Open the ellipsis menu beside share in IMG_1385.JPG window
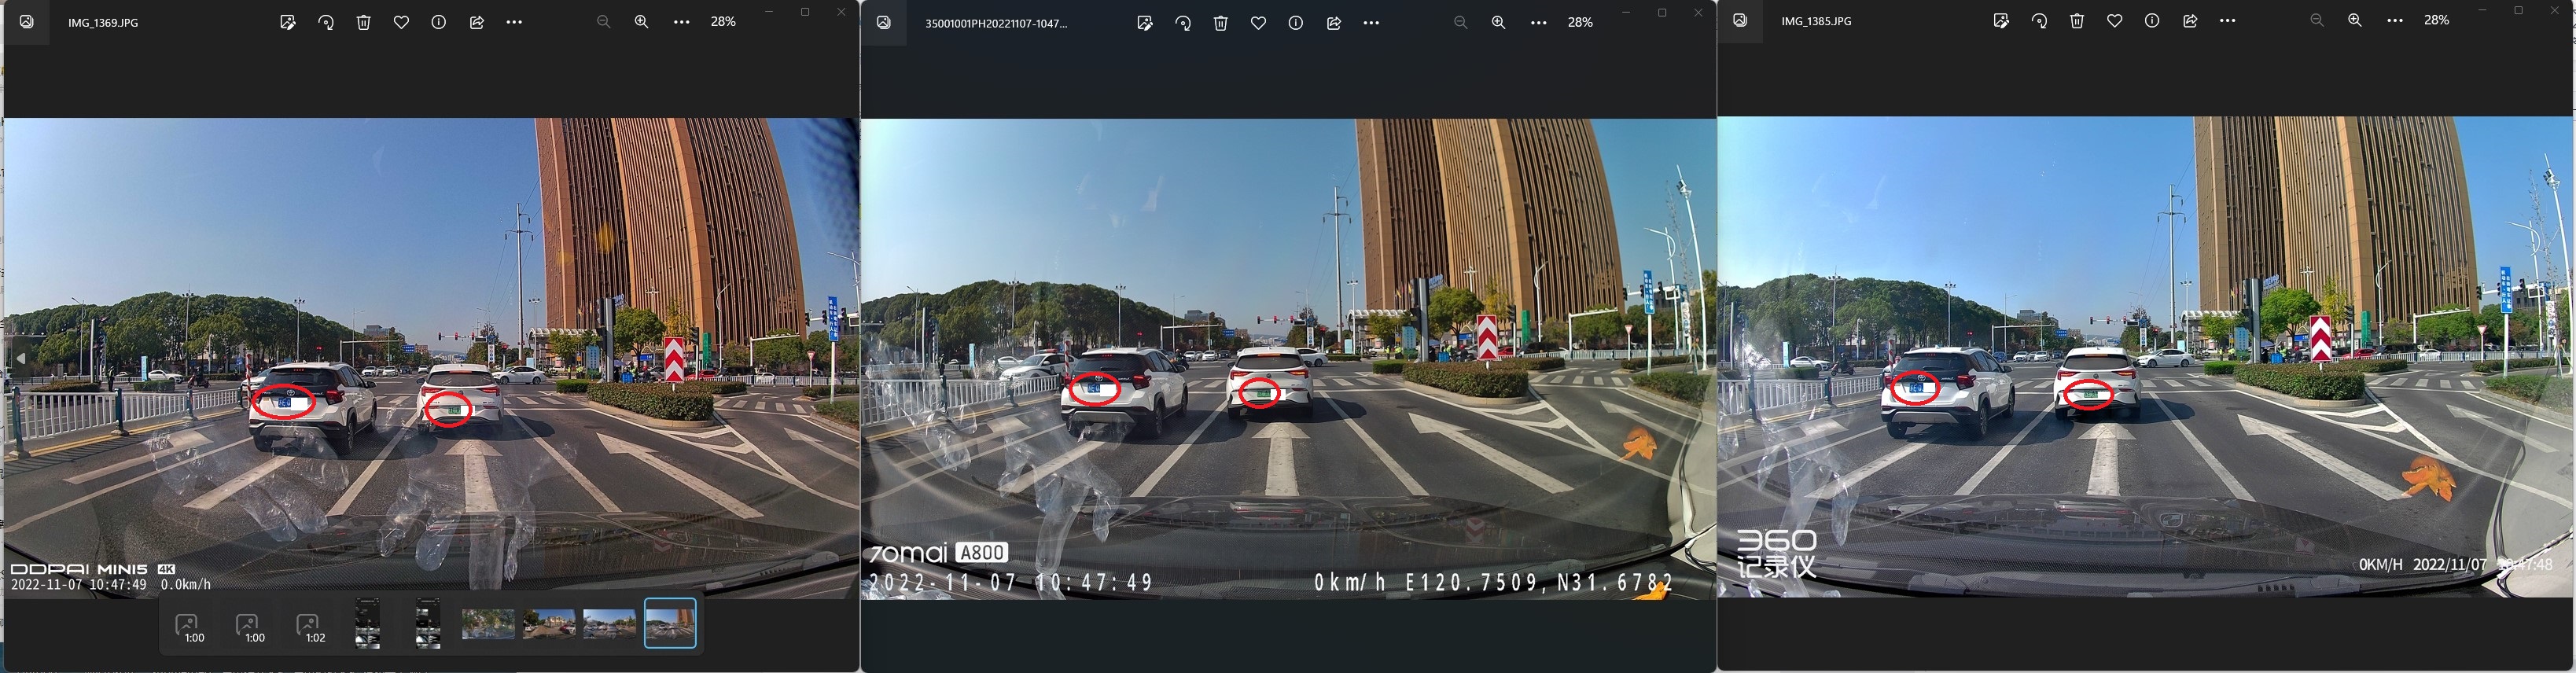Image resolution: width=2576 pixels, height=673 pixels. click(2227, 20)
